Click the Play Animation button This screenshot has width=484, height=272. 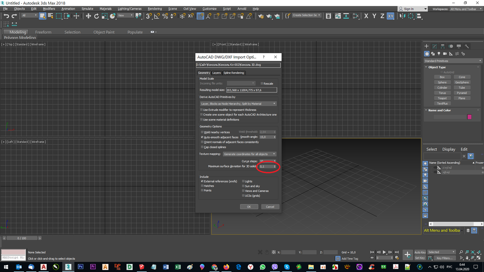coord(384,252)
